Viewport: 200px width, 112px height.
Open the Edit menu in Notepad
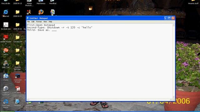[33, 22]
